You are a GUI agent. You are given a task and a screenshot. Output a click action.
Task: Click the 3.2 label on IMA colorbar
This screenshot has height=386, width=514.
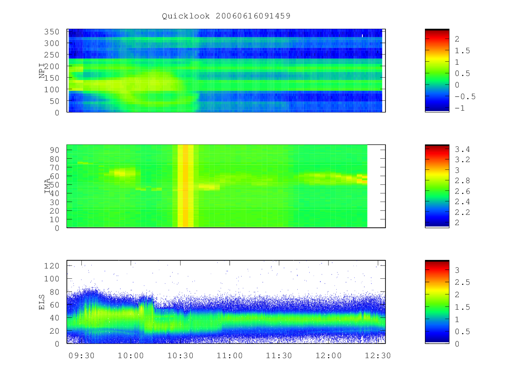pos(463,160)
